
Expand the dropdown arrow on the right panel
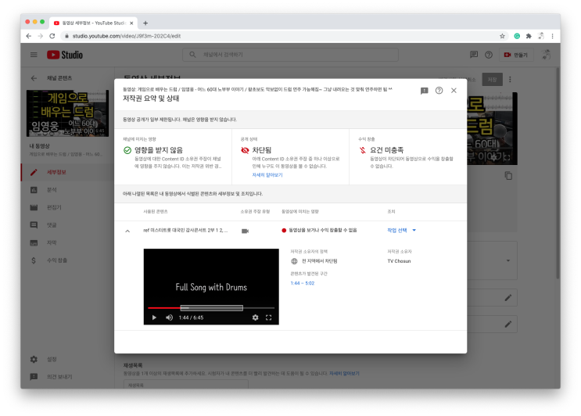coord(508,261)
